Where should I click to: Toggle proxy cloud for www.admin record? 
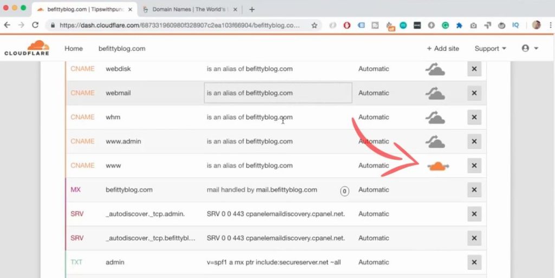coord(435,141)
